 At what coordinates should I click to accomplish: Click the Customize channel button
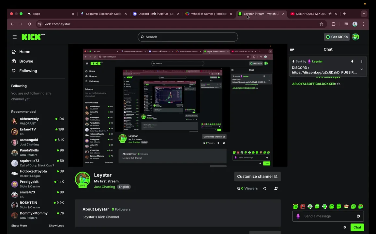tap(257, 176)
